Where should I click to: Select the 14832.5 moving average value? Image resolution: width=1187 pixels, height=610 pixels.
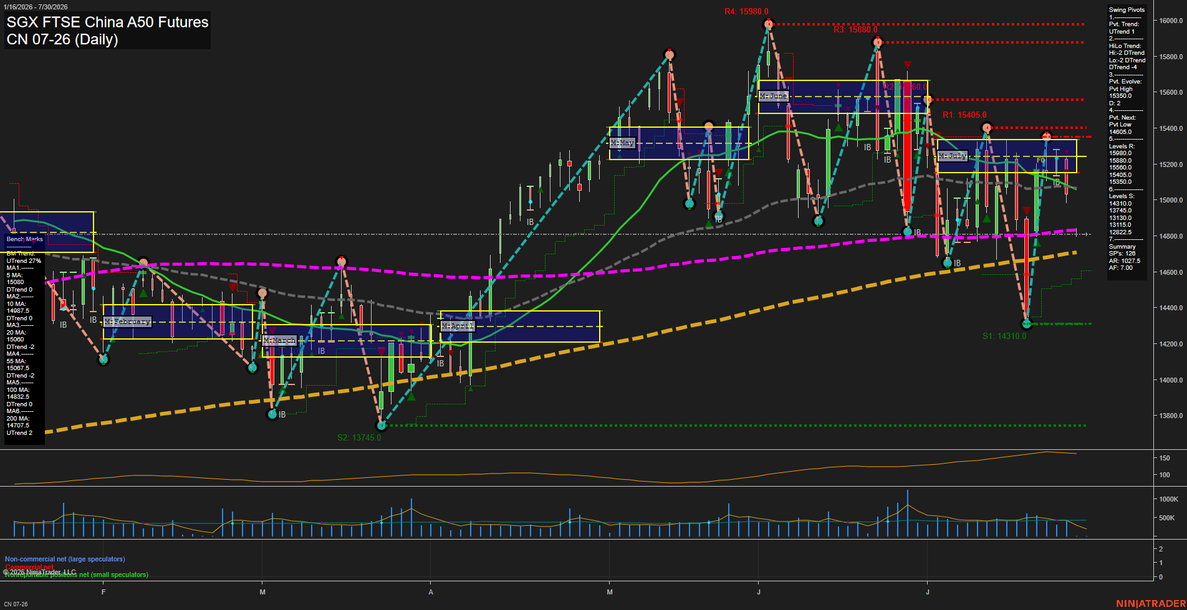[x=18, y=397]
